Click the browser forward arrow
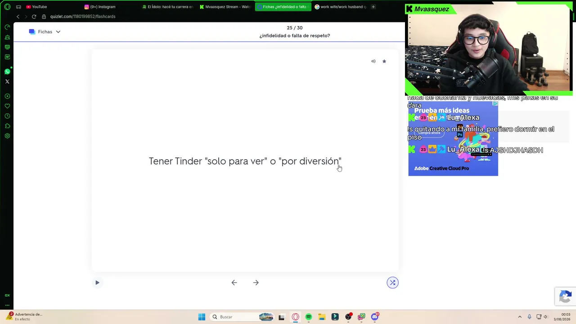The height and width of the screenshot is (324, 576). point(26,17)
